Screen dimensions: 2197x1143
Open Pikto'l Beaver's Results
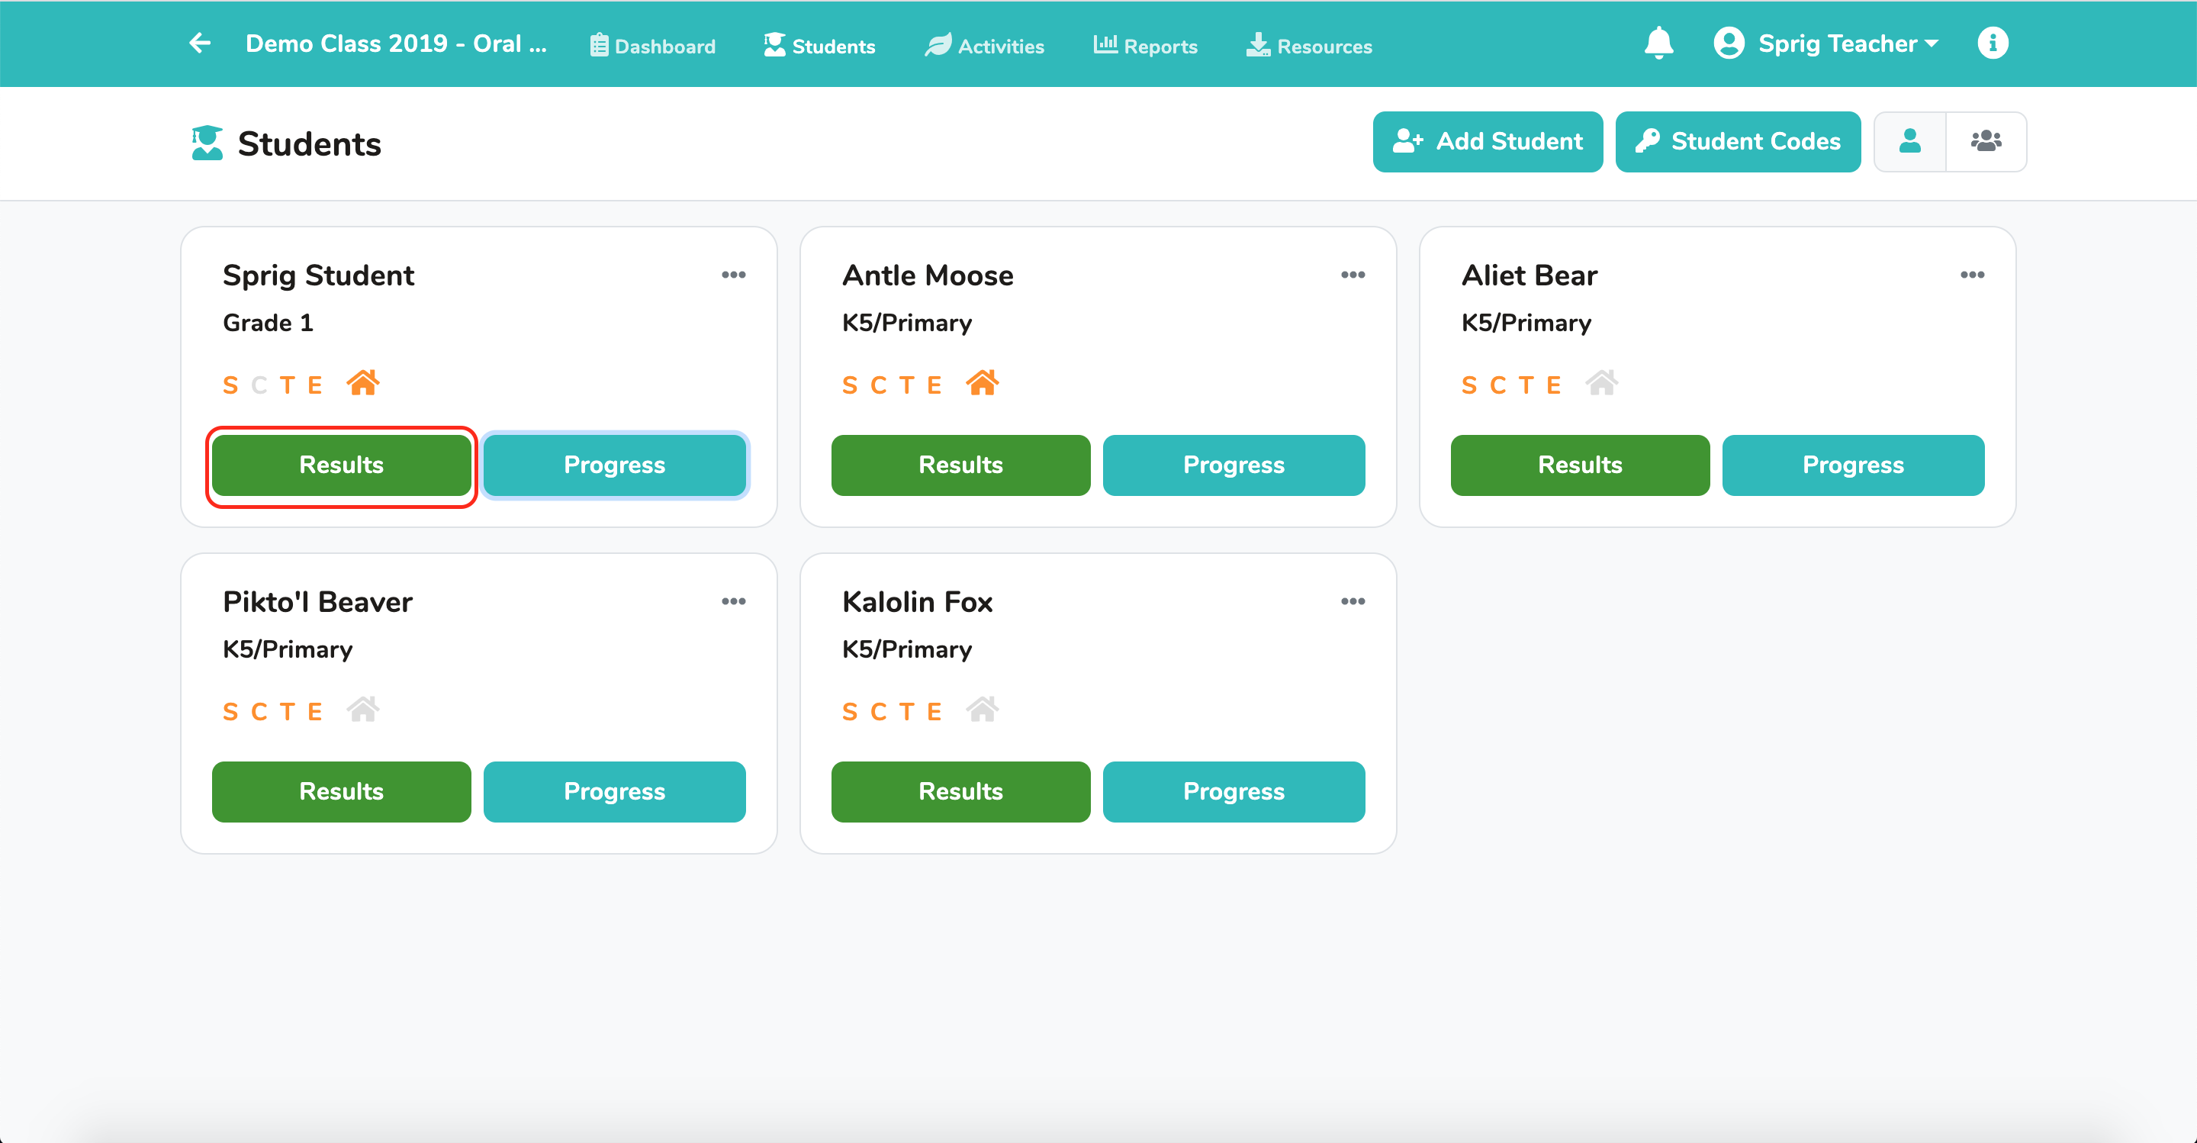(341, 791)
